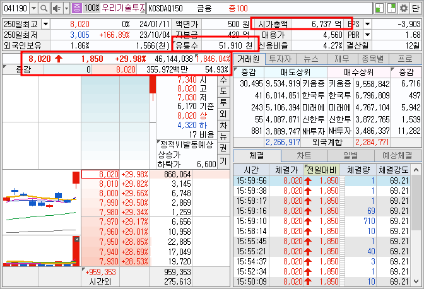
Task: Select the 체결 tab
Action: point(257,156)
